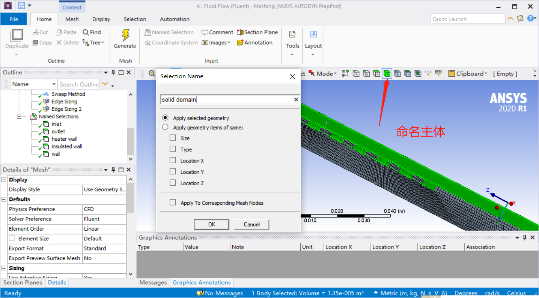
Task: Click the Search Outline field
Action: [x=79, y=84]
